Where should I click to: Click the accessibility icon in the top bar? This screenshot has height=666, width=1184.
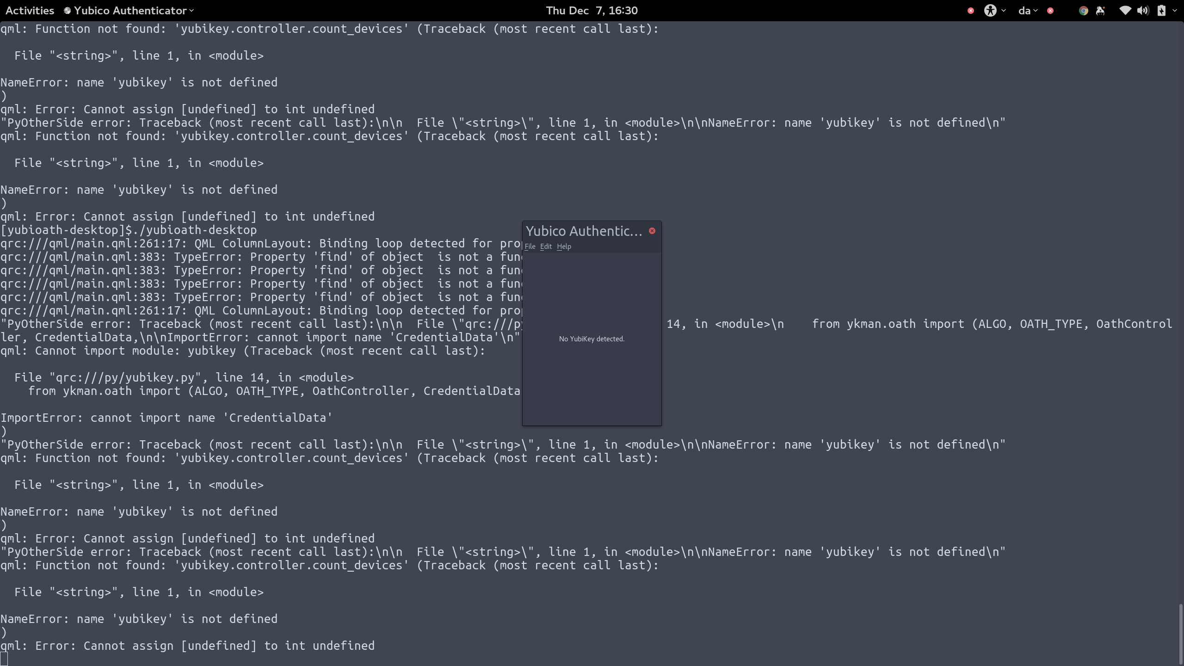tap(990, 10)
